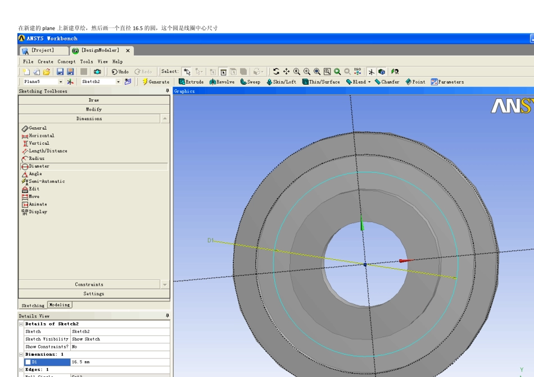Select the Diameter dimension tool
Screen dimensions: 534x377
39,166
